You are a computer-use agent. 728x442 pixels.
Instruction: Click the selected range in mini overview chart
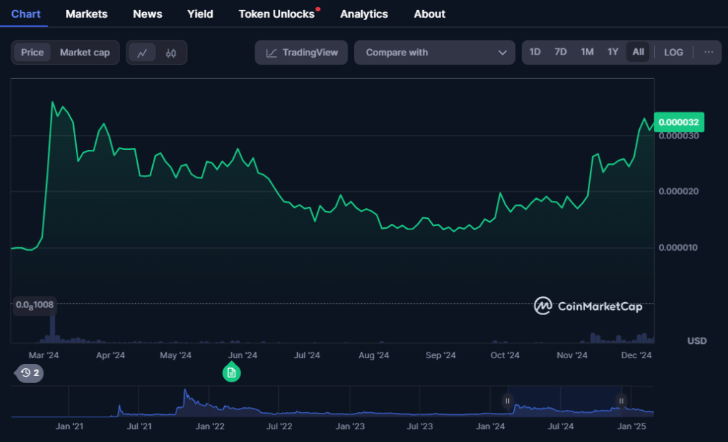point(564,401)
